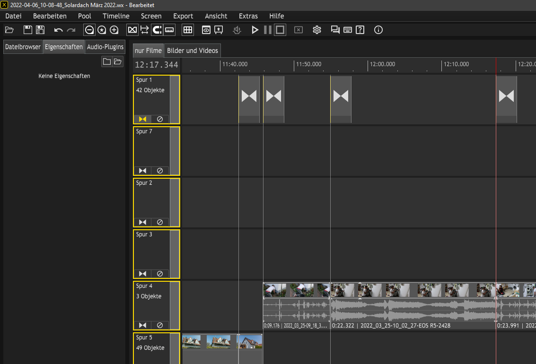Click the opposing arrows toolbar icon
This screenshot has height=364, width=536.
coord(145,30)
